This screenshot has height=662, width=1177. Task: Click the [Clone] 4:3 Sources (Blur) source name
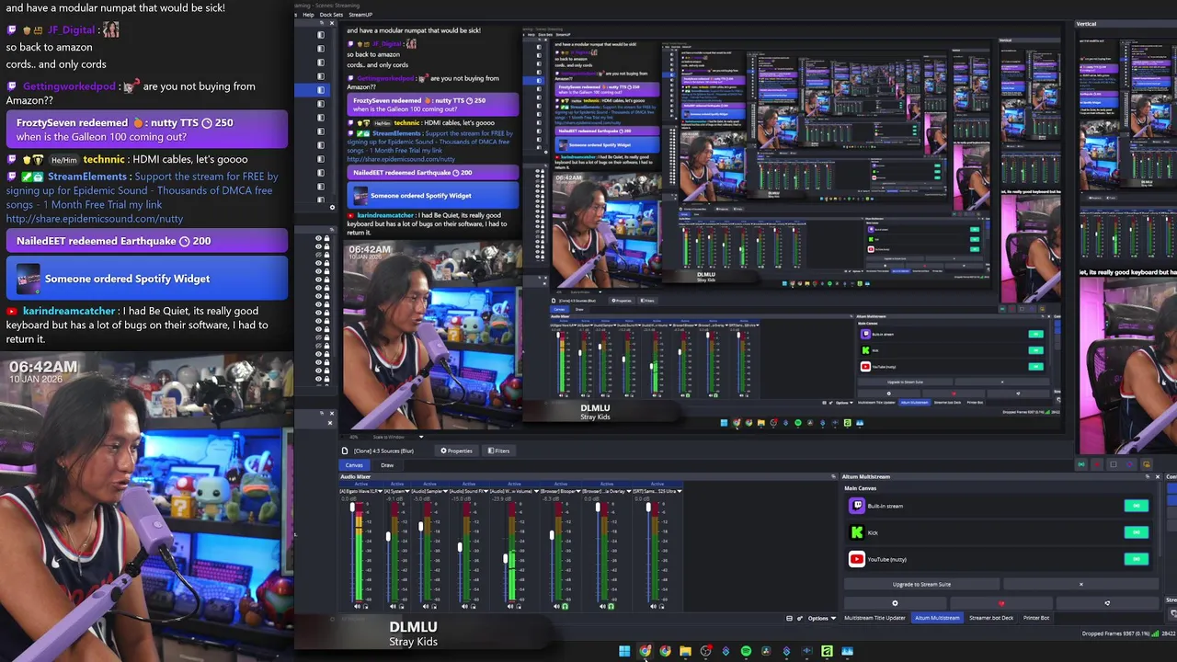[x=383, y=451]
